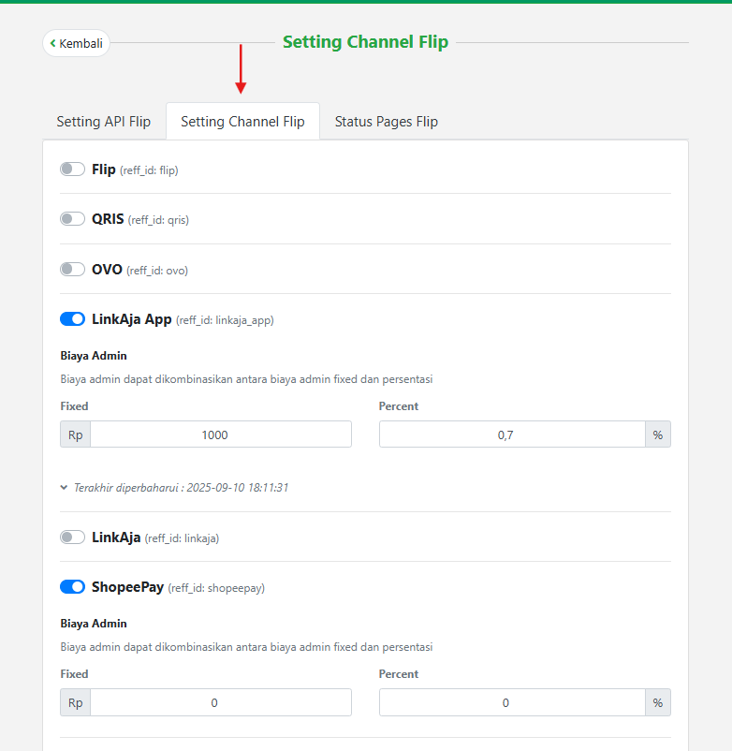The width and height of the screenshot is (732, 751).
Task: Enable the OVO channel toggle
Action: [72, 270]
